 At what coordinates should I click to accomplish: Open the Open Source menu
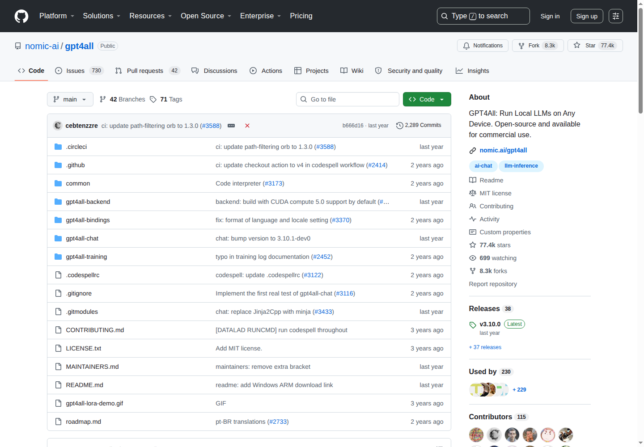pos(206,16)
